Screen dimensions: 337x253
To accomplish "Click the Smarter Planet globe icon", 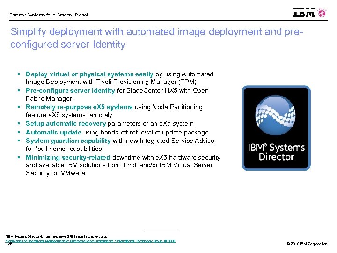I will click(x=322, y=13).
